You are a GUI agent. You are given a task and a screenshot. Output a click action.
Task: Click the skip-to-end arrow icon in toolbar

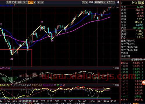(118, 2)
